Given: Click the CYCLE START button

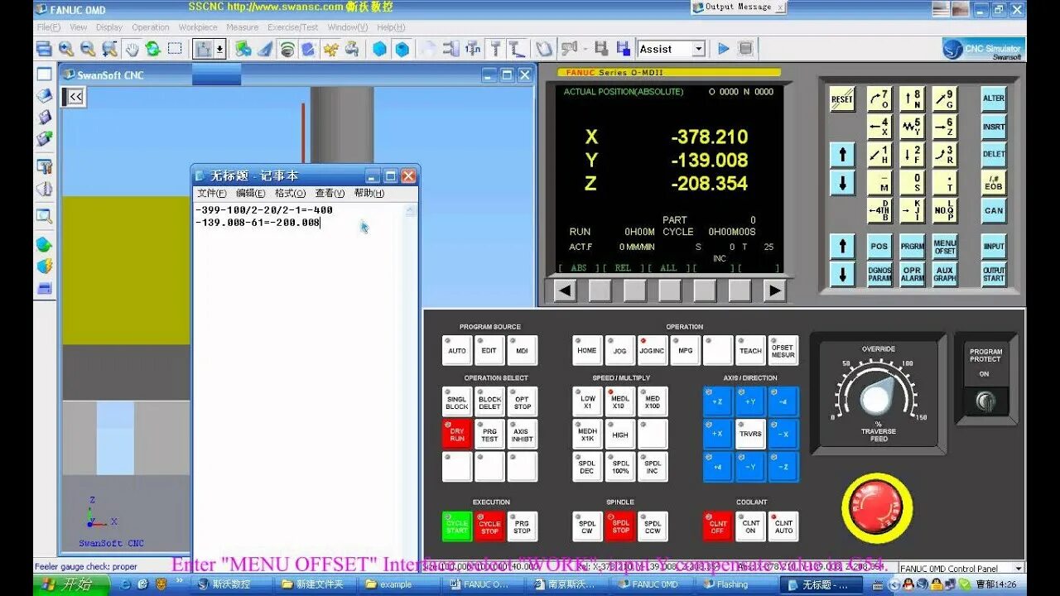Looking at the screenshot, I should point(457,526).
